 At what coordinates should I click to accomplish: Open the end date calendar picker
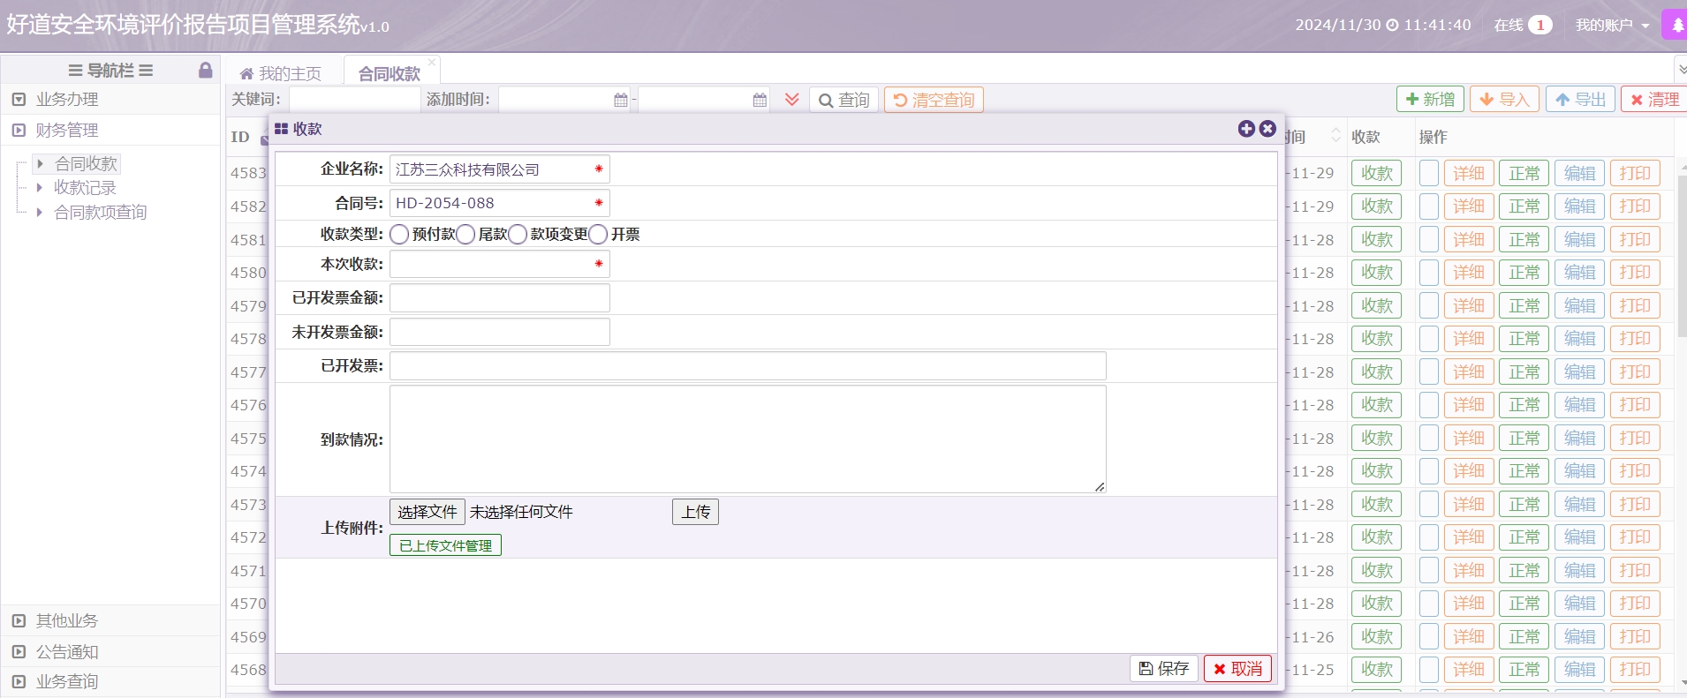pos(760,101)
